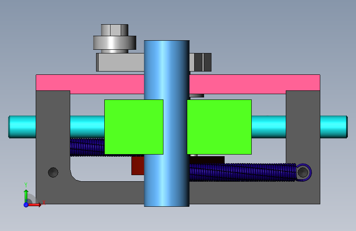Pick the dark knurled end of the clamp arm
This screenshot has width=356, height=231.
click(202, 62)
